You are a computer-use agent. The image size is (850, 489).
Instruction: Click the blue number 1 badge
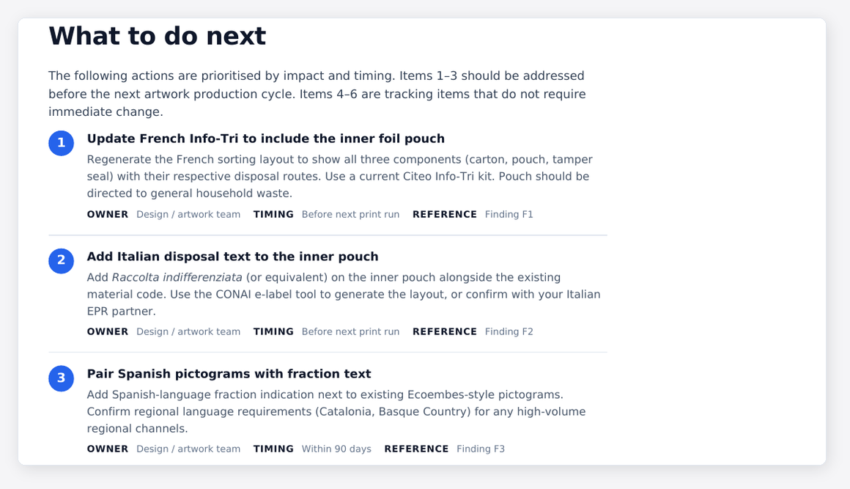(62, 143)
